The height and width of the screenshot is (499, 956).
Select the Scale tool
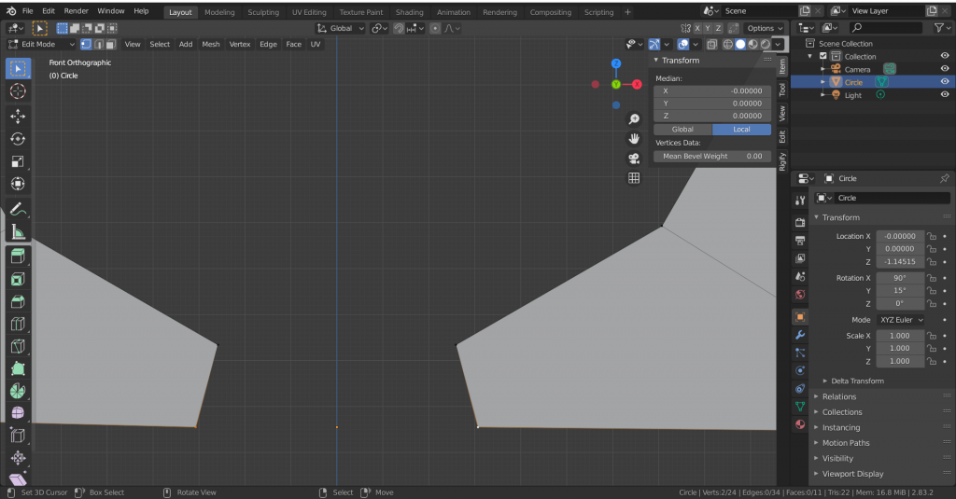(x=18, y=161)
